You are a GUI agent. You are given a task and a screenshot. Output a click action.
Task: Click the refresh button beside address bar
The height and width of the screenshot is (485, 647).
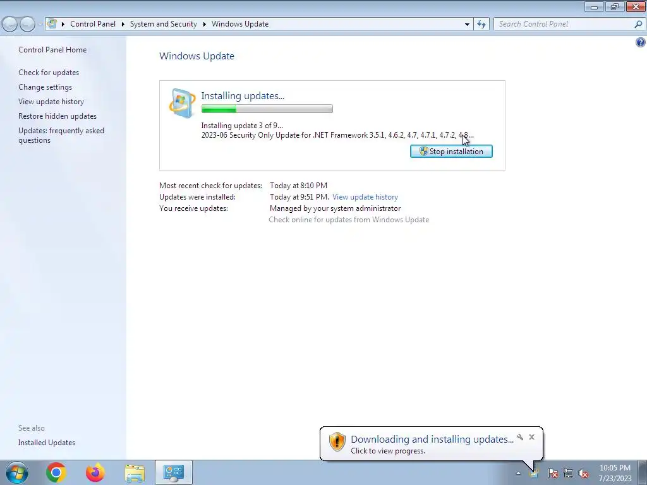pos(481,24)
